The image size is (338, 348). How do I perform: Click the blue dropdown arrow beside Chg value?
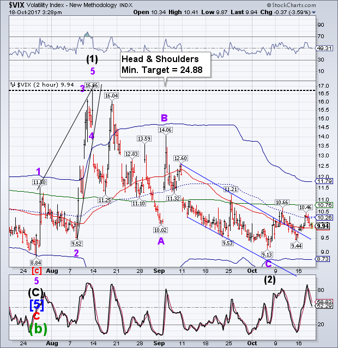pos(313,13)
